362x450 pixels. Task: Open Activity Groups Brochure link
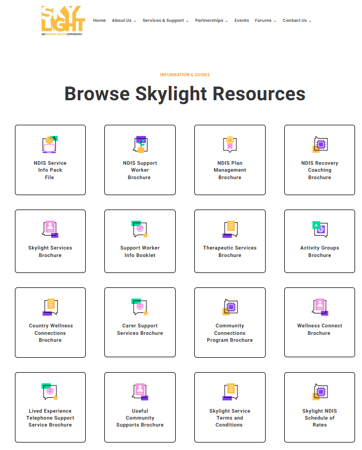[x=319, y=252]
